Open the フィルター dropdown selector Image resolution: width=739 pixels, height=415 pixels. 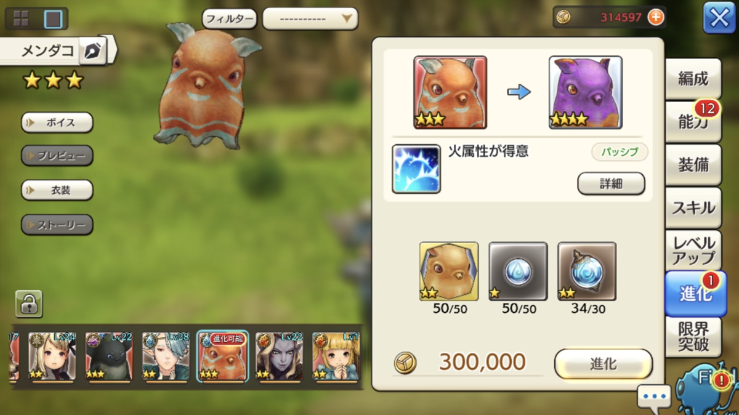310,18
